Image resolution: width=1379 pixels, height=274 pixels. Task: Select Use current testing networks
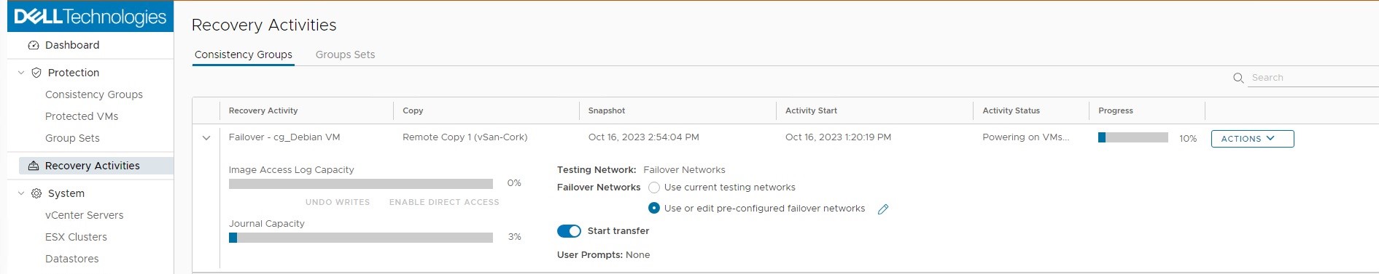(x=654, y=188)
